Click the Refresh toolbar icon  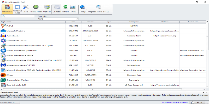[65, 9]
